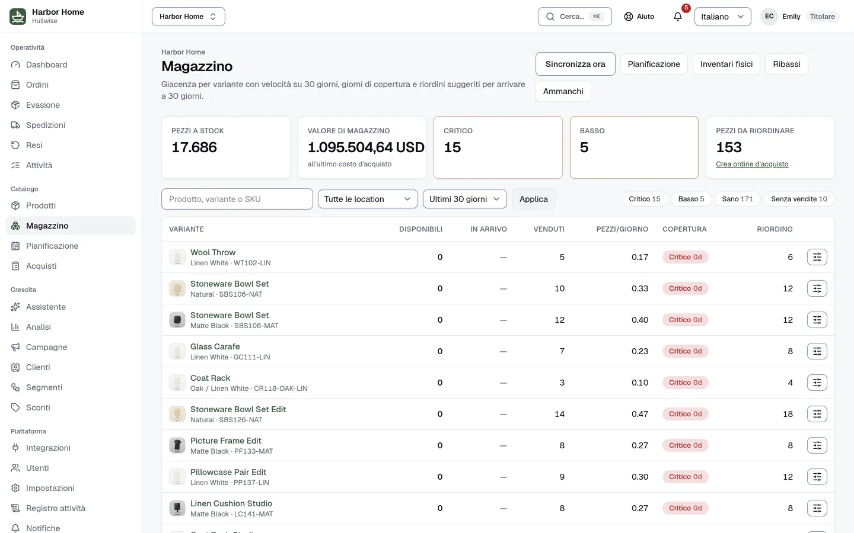The height and width of the screenshot is (533, 854).
Task: Click the Harbor Home logo icon
Action: [18, 17]
